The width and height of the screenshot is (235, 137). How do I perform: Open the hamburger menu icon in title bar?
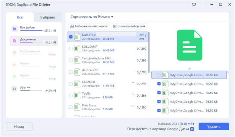click(203, 4)
